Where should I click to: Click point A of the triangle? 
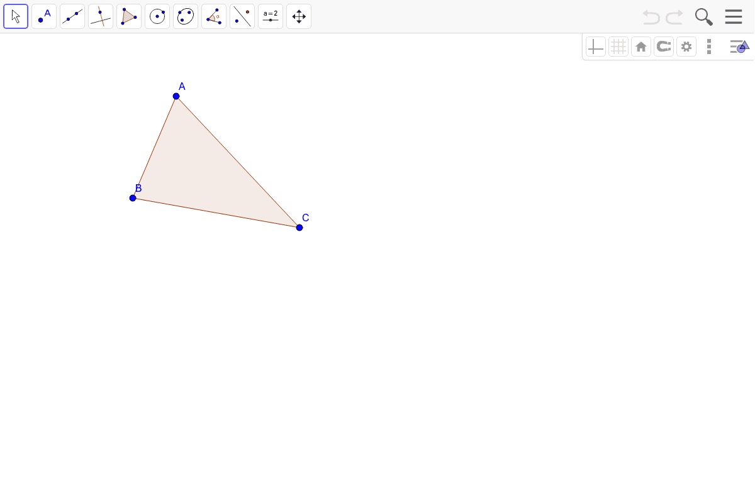[x=176, y=96]
